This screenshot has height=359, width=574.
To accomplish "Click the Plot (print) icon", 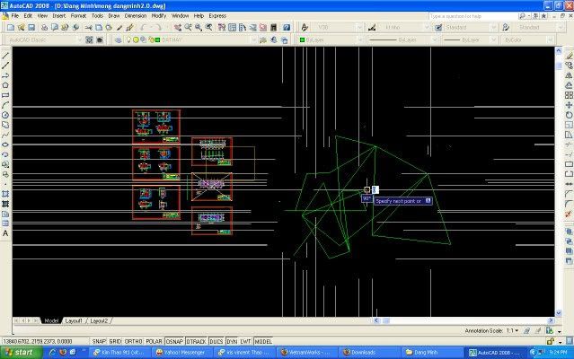I will pyautogui.click(x=44, y=28).
